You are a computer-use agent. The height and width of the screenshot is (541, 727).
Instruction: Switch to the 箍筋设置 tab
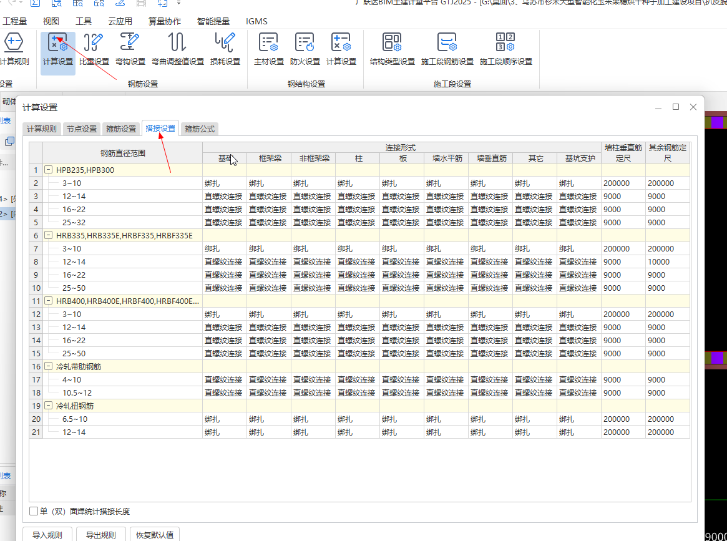click(121, 129)
